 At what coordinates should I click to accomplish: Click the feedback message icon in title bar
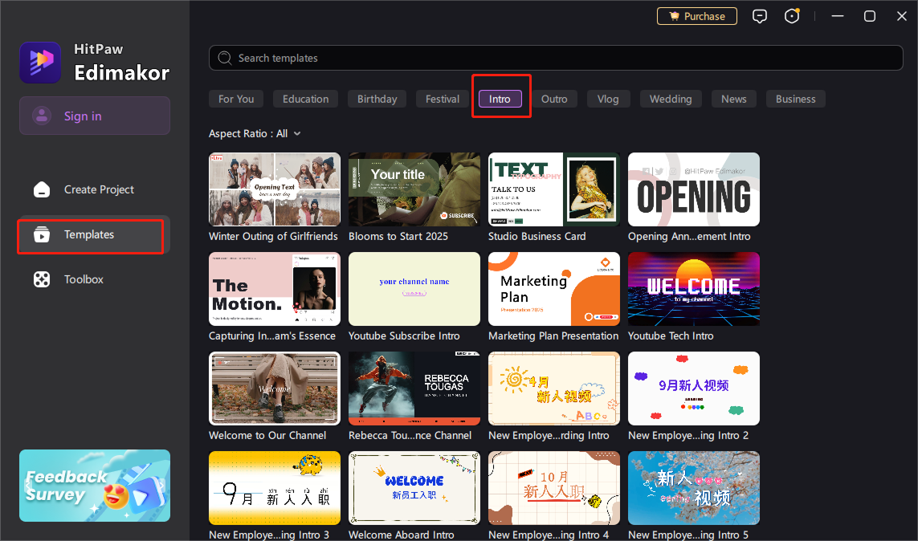[760, 16]
